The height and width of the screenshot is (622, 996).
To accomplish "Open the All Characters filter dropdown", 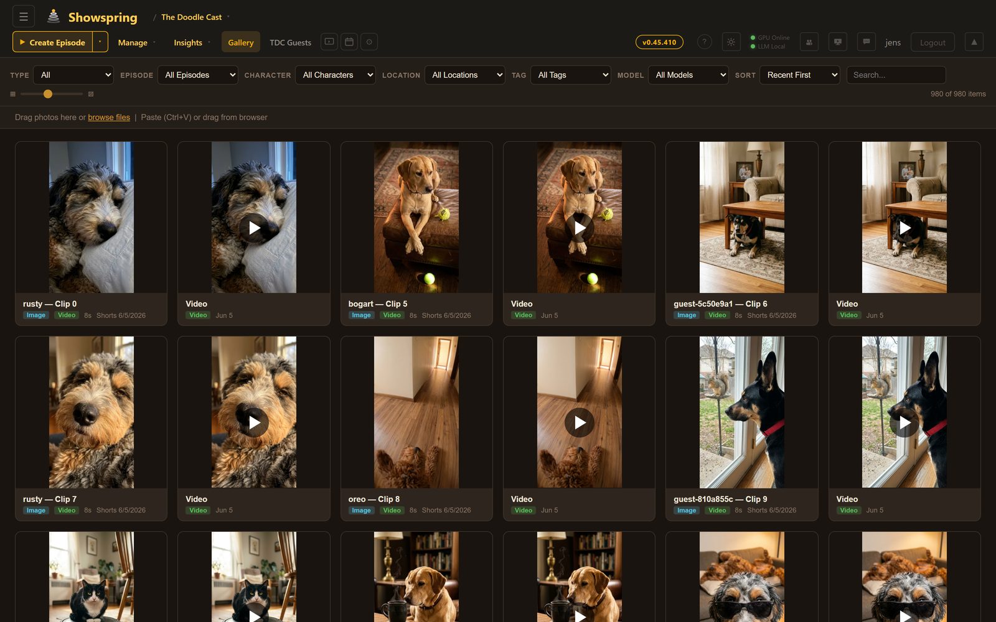I will [336, 75].
